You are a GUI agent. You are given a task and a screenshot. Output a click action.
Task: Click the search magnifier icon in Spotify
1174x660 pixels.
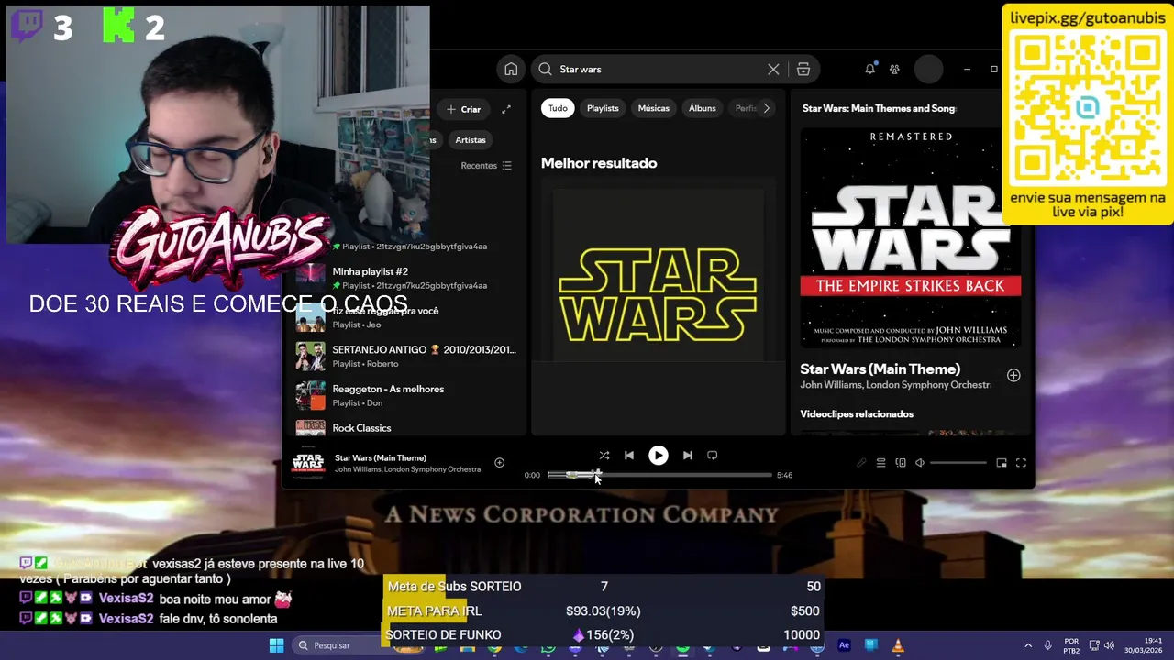(545, 69)
